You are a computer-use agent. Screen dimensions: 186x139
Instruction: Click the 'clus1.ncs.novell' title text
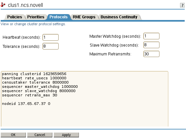pos(26,5)
